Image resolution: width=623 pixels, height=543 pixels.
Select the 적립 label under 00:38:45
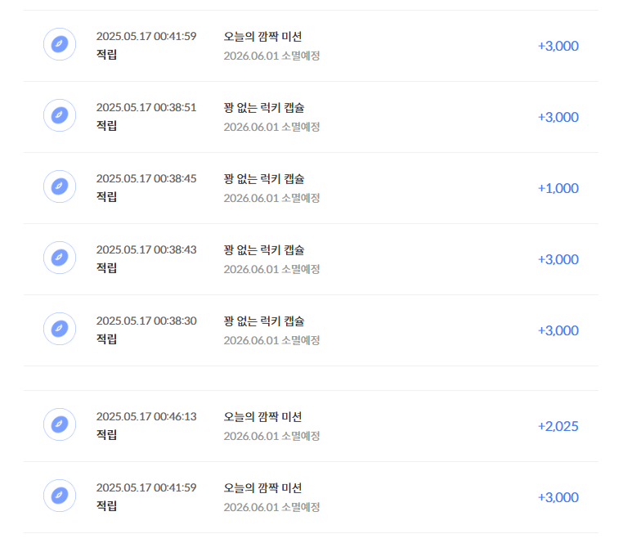[x=106, y=197]
